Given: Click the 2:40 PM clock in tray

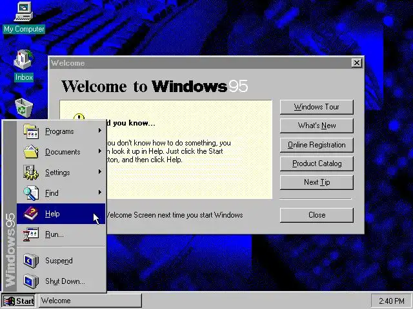Looking at the screenshot, I should pyautogui.click(x=391, y=301).
